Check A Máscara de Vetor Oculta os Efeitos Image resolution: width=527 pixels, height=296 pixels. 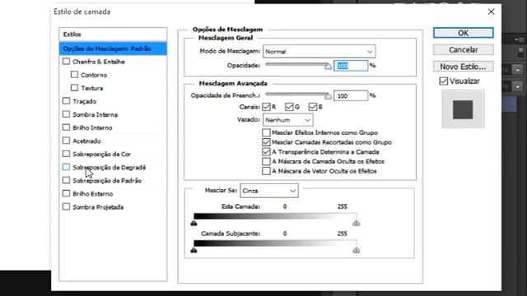[266, 171]
